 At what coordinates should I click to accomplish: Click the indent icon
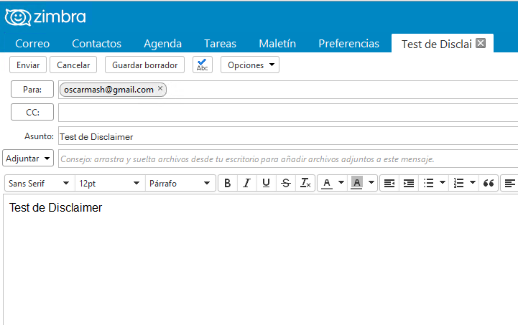click(409, 183)
